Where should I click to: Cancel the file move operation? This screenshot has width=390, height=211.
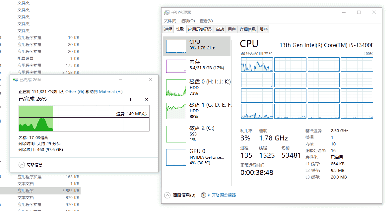147,99
